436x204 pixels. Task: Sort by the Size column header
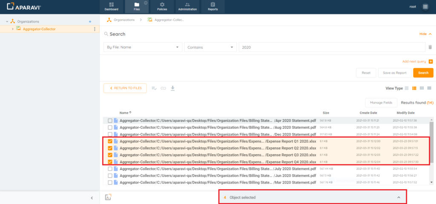point(326,113)
